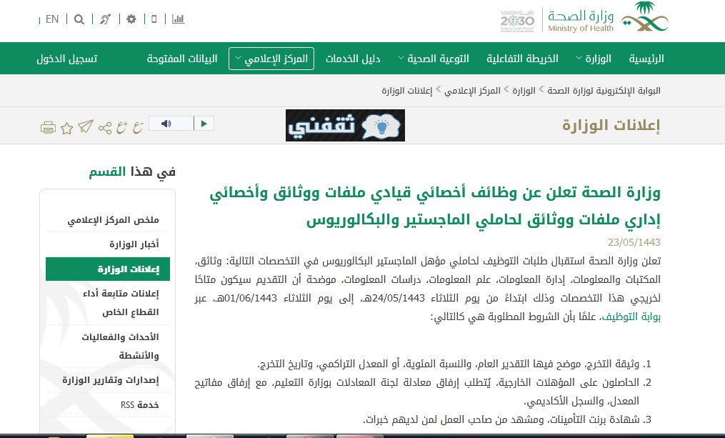Click the المركز الإعلامي breadcrumb link
This screenshot has width=725, height=438.
tap(473, 91)
